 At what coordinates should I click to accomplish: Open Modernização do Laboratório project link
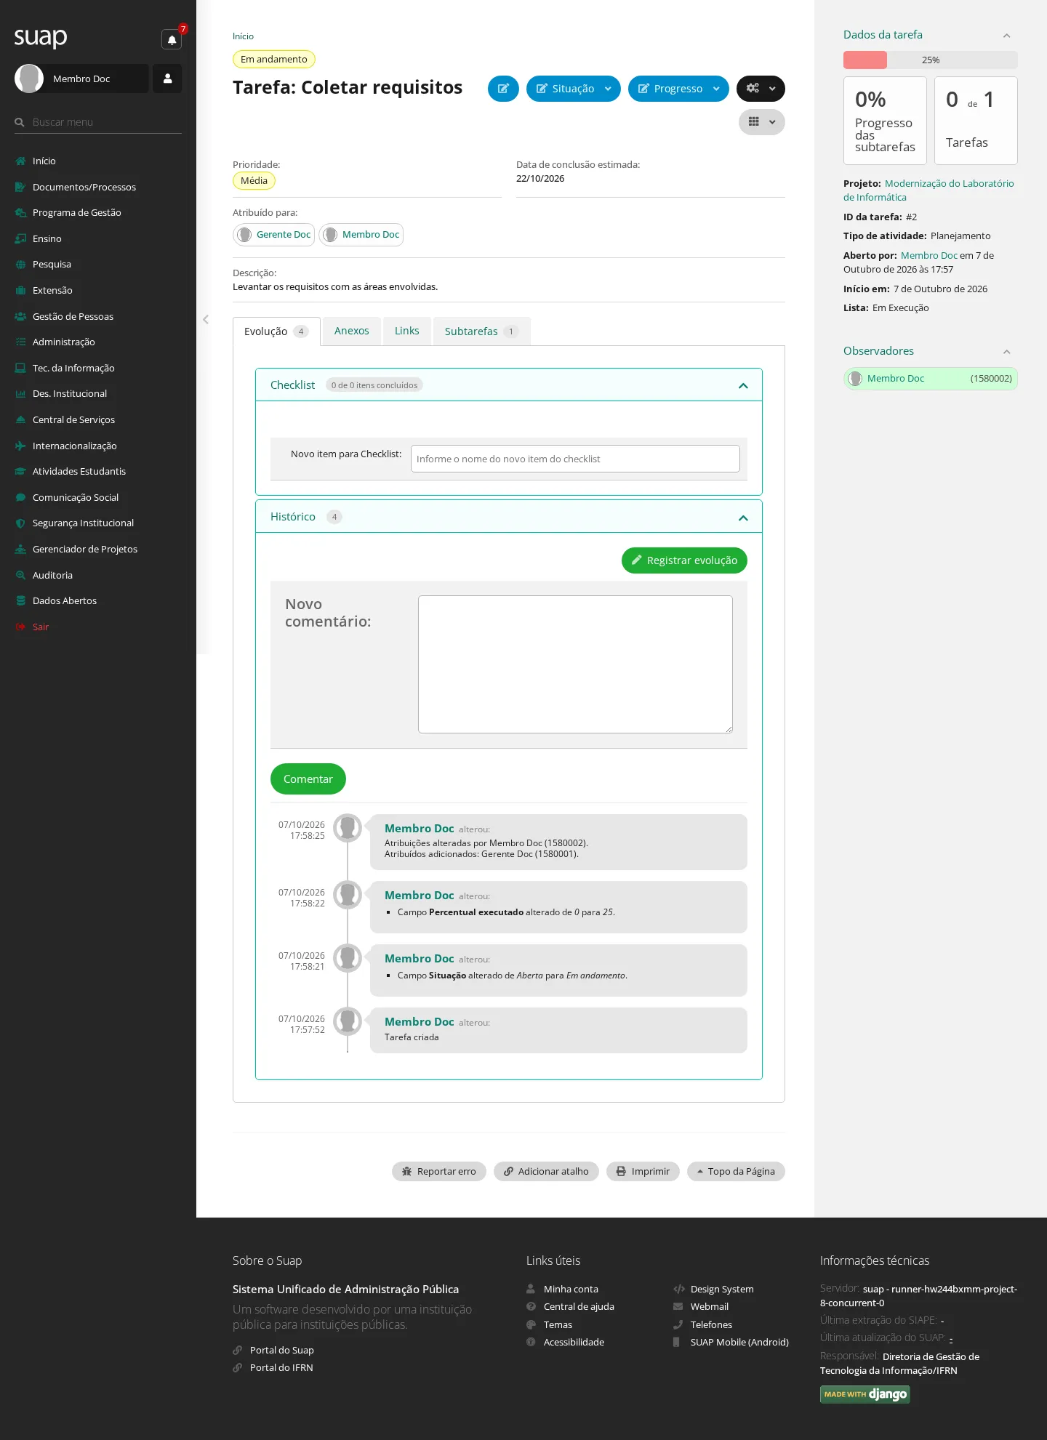[928, 190]
